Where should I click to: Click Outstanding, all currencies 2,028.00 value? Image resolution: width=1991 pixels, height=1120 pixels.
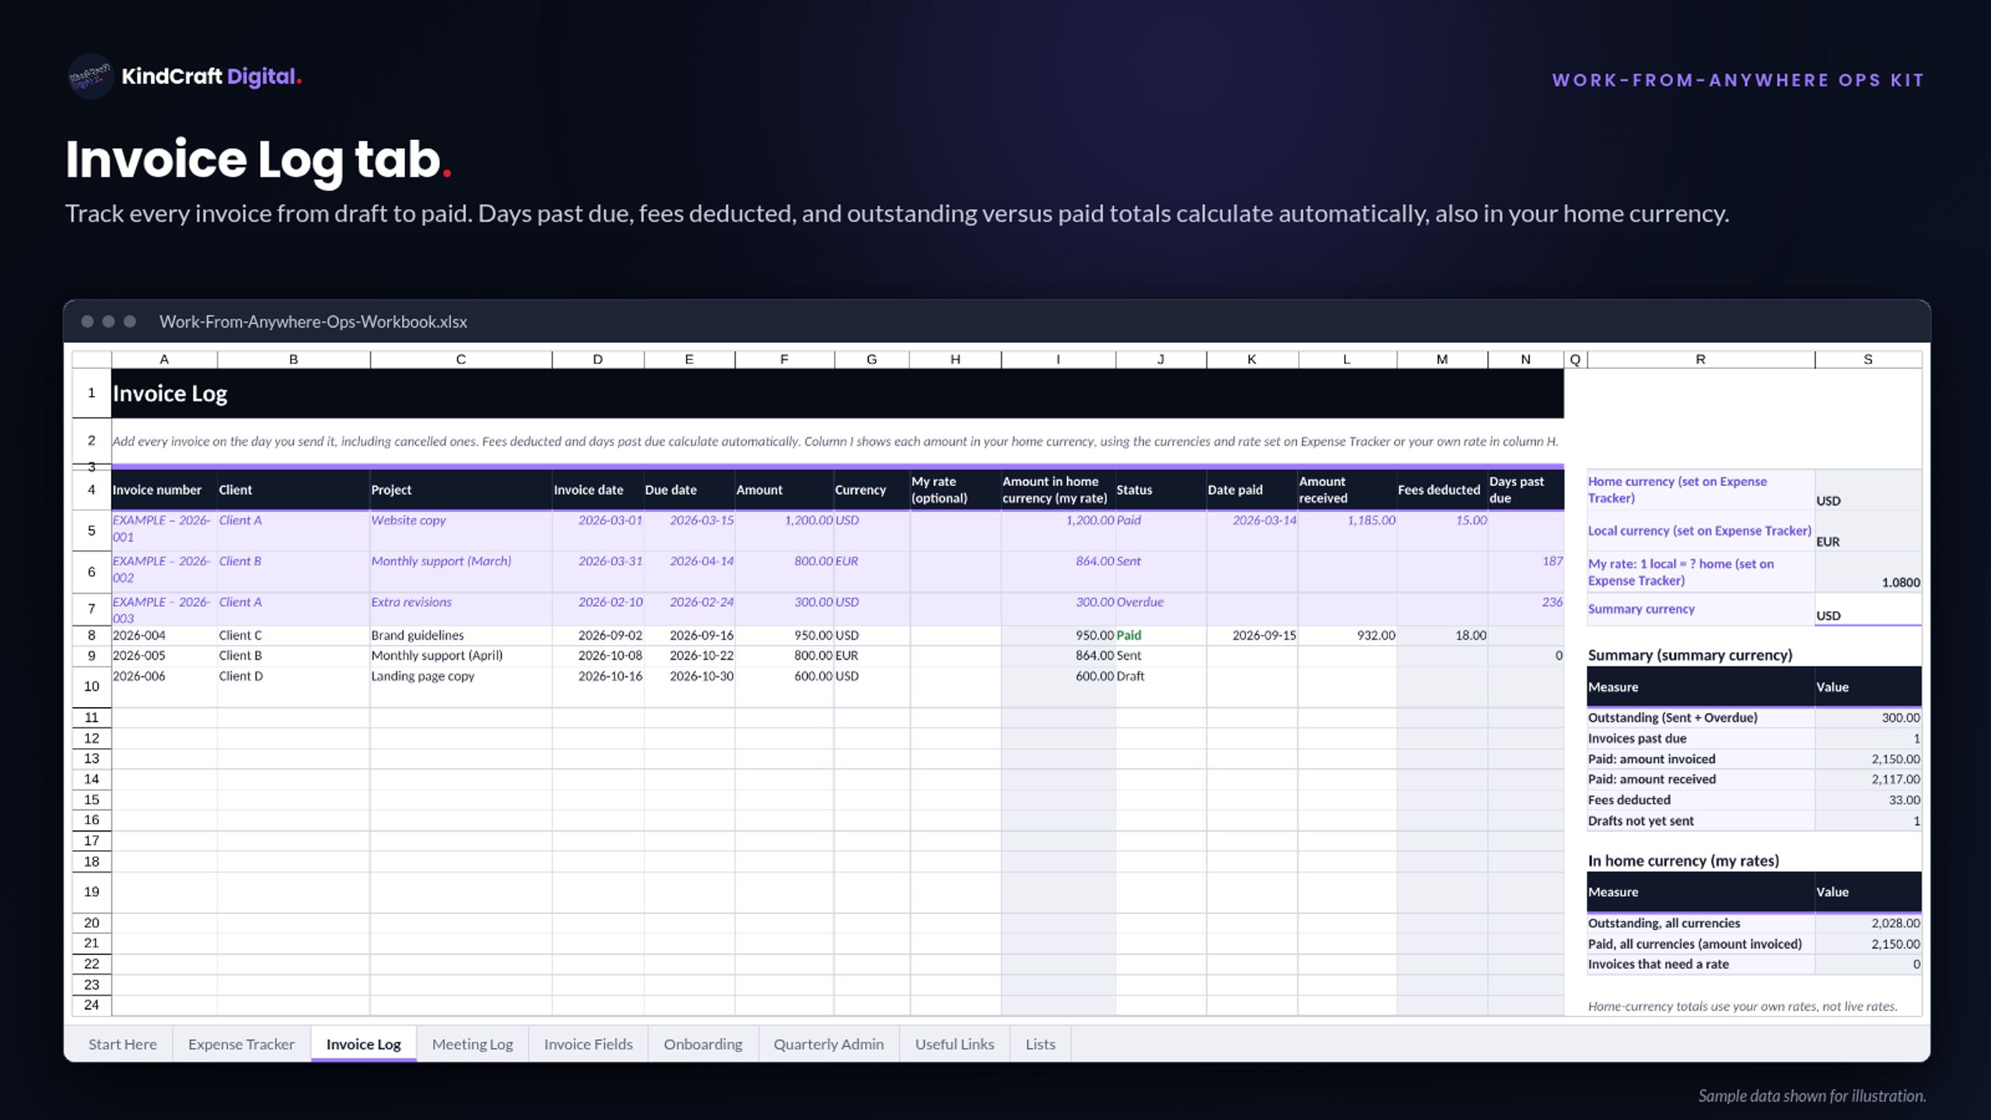[x=1868, y=923]
